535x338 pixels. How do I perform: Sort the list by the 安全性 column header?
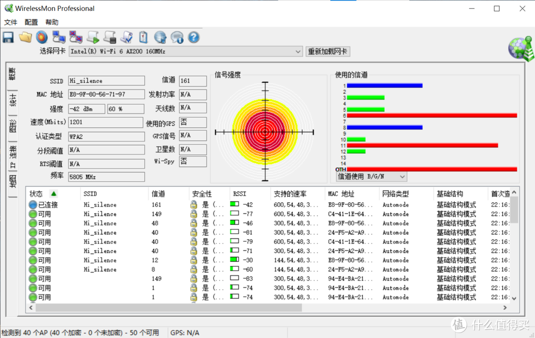point(210,194)
